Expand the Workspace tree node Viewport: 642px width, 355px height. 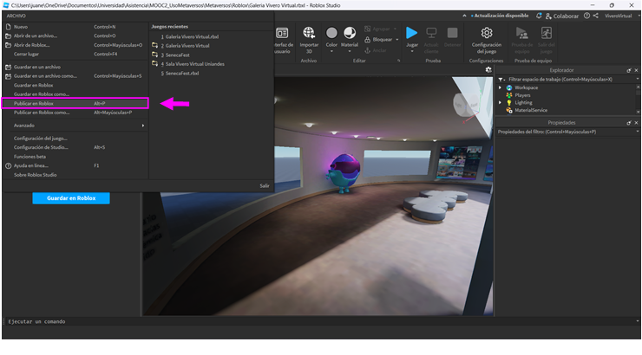[x=500, y=87]
